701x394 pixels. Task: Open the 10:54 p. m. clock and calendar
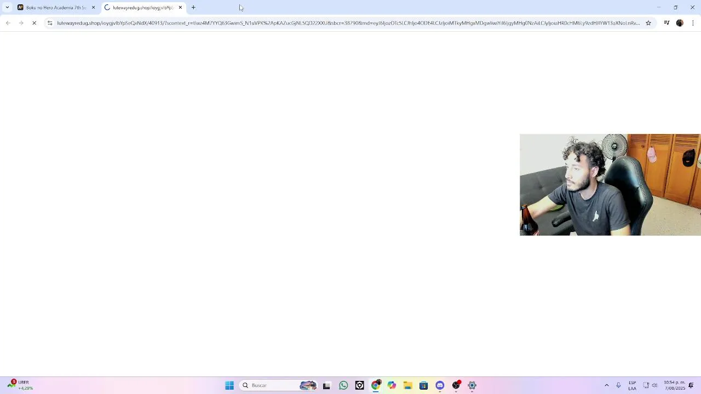coord(674,385)
